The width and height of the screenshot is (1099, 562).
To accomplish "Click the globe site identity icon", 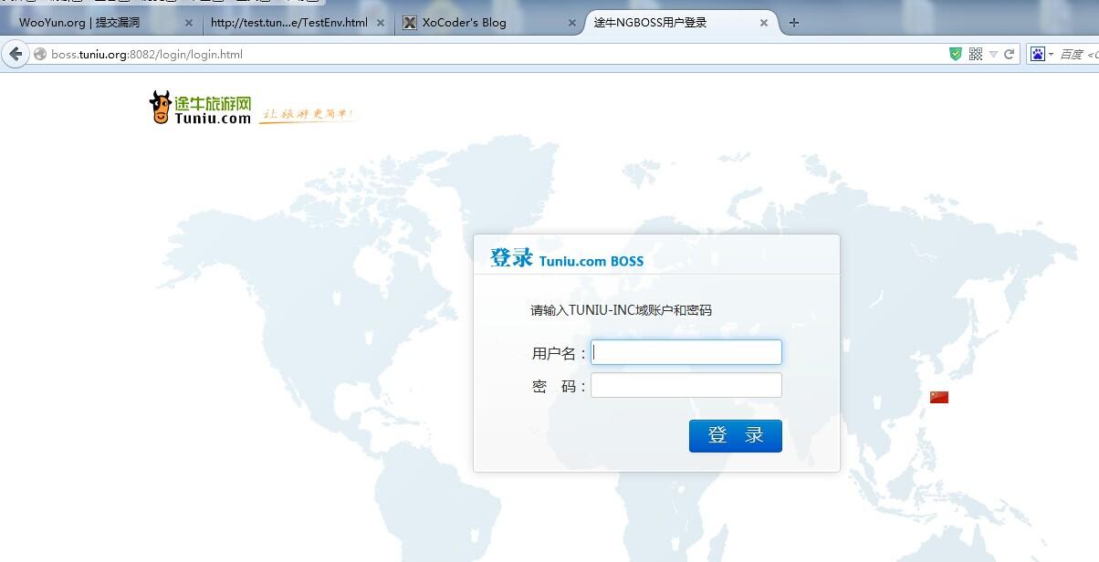I will [40, 55].
